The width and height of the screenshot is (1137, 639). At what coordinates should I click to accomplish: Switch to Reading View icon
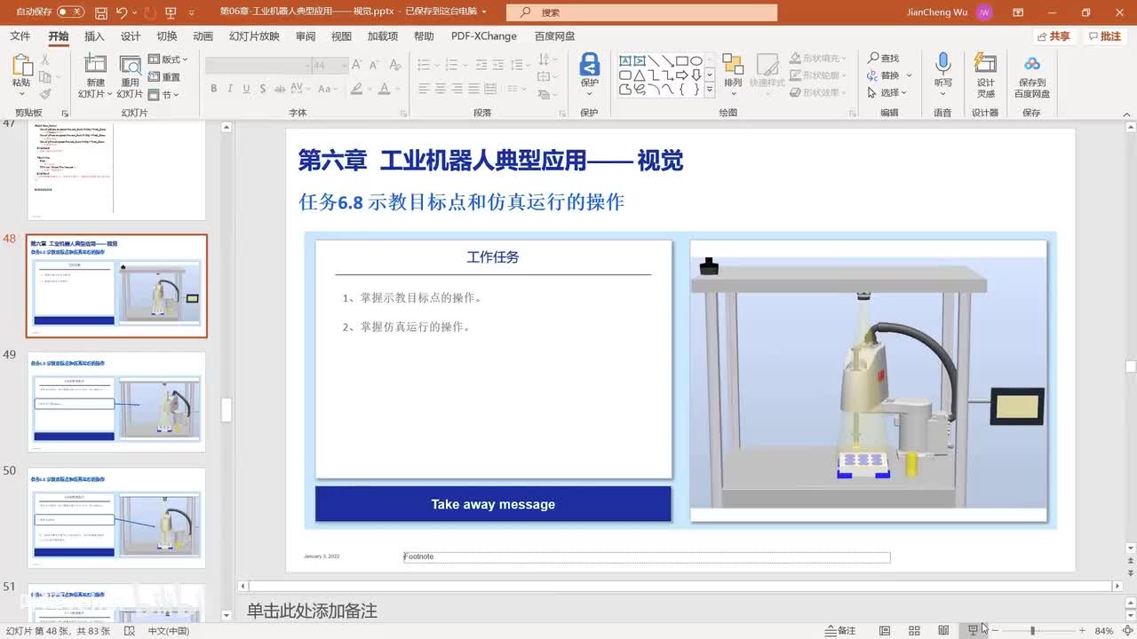pyautogui.click(x=943, y=630)
